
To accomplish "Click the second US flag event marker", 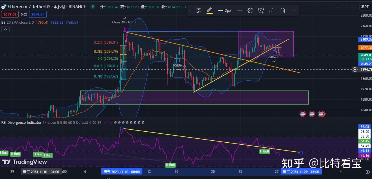I will click(311, 114).
